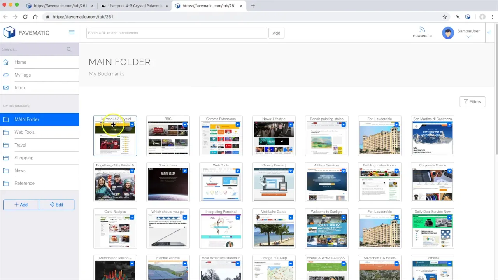The width and height of the screenshot is (498, 280).
Task: Go to the browser home page icon
Action: [35, 17]
